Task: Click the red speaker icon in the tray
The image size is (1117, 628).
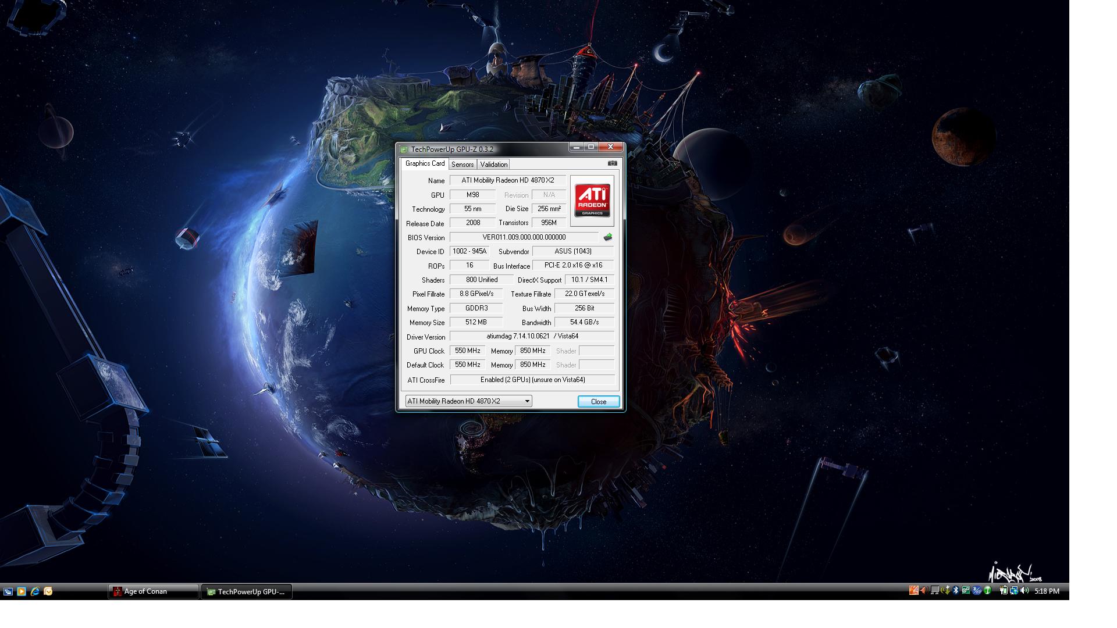Action: (924, 590)
